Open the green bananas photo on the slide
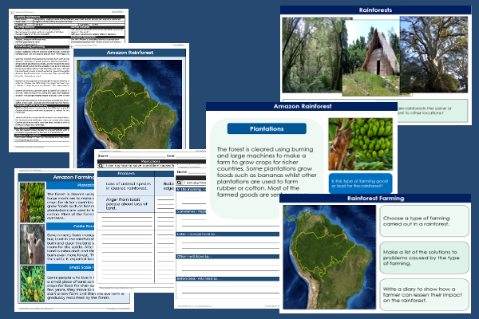This screenshot has height=319, width=479. coord(361,144)
